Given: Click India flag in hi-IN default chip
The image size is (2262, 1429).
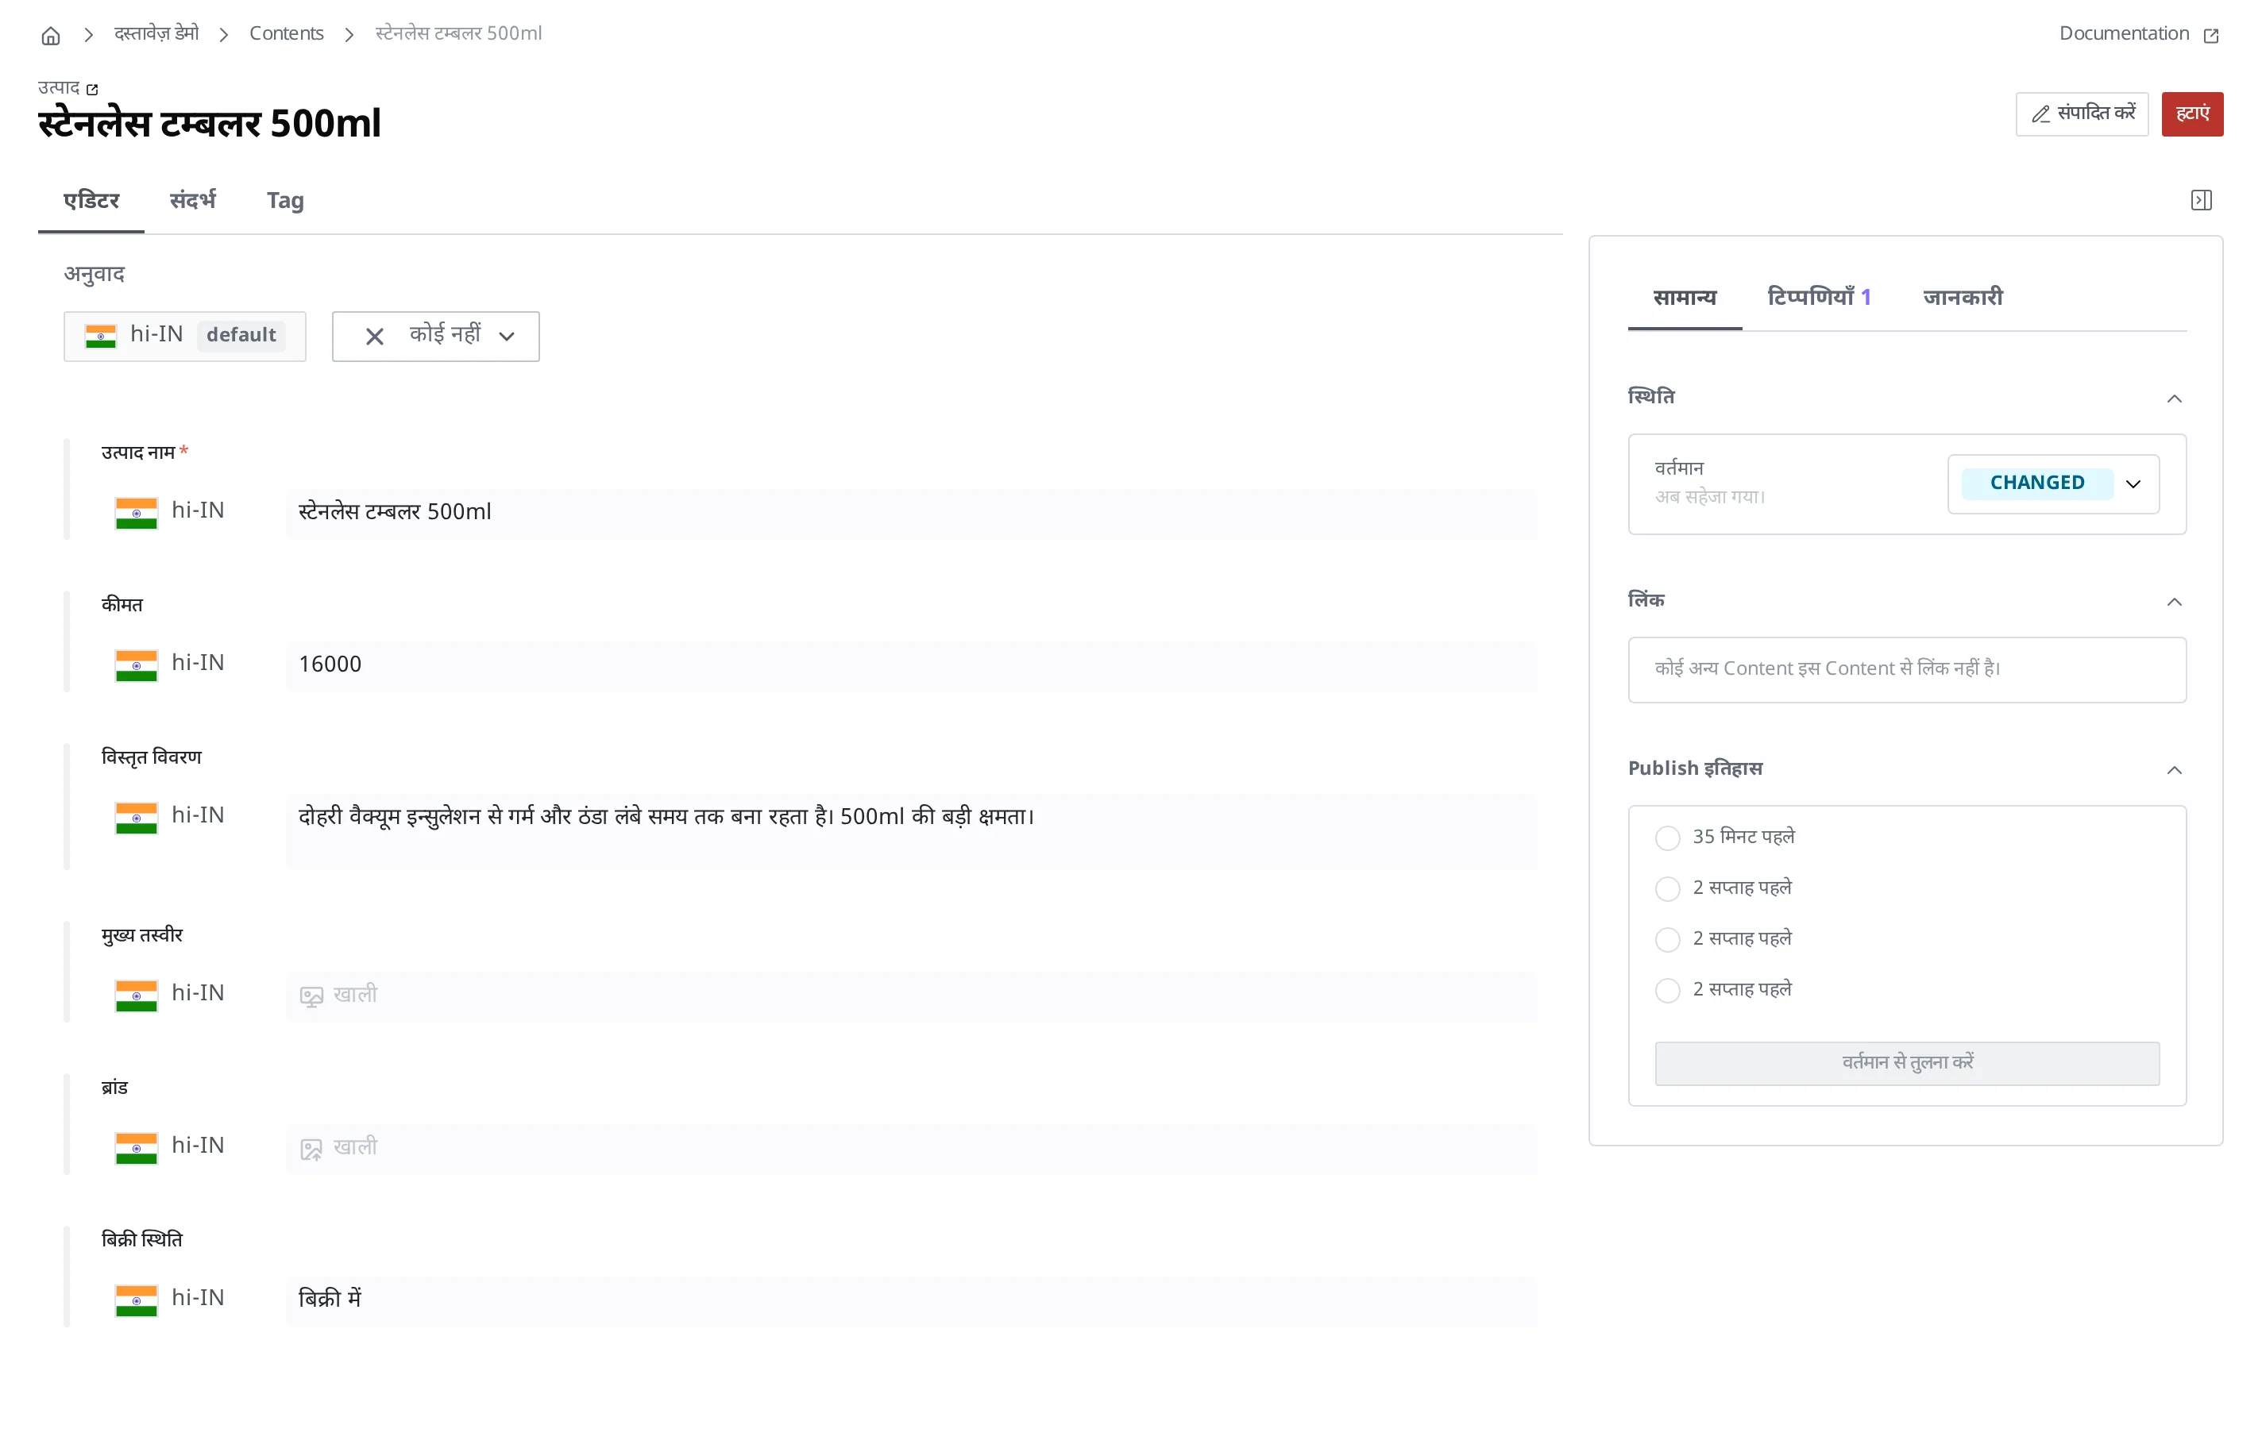Looking at the screenshot, I should point(101,335).
